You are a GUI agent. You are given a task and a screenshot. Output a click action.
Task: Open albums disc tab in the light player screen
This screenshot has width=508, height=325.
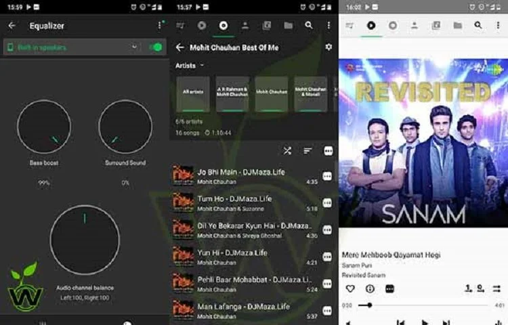pyautogui.click(x=393, y=26)
